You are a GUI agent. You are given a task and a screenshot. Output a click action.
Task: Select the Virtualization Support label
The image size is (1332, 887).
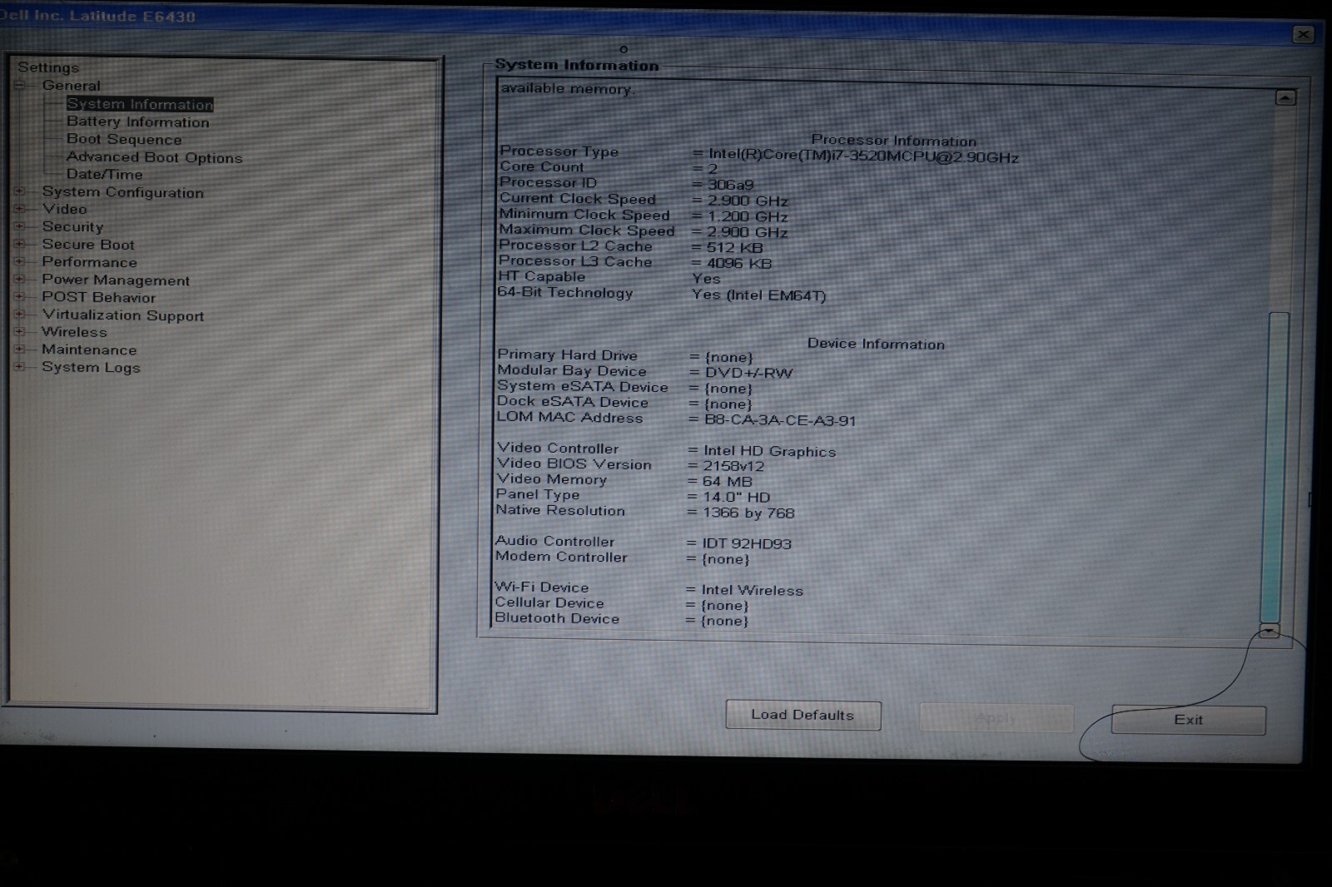click(x=123, y=315)
